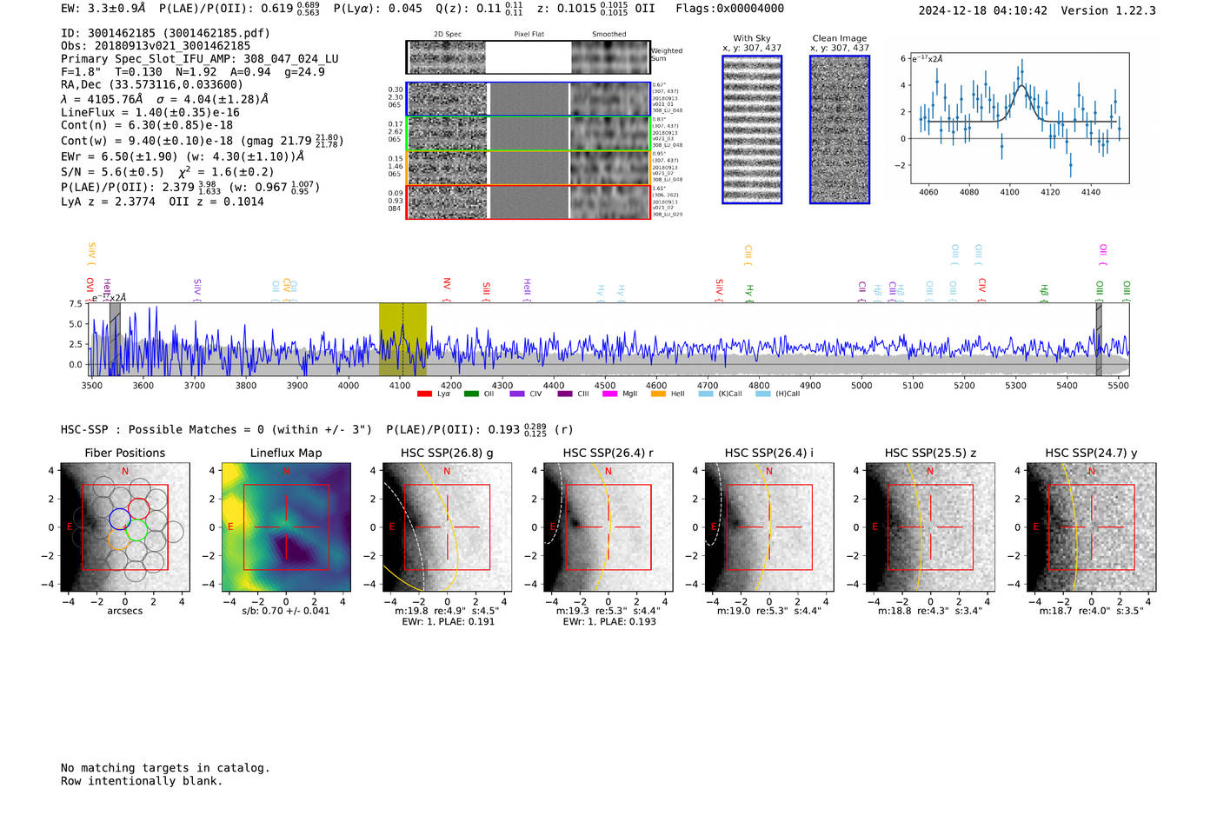Click the m:19.8 re:4.9" s:4.5" caption

click(x=447, y=611)
